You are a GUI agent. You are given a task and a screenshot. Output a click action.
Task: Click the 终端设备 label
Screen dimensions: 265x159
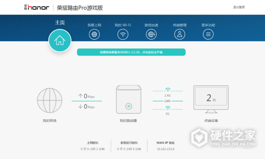click(x=211, y=121)
